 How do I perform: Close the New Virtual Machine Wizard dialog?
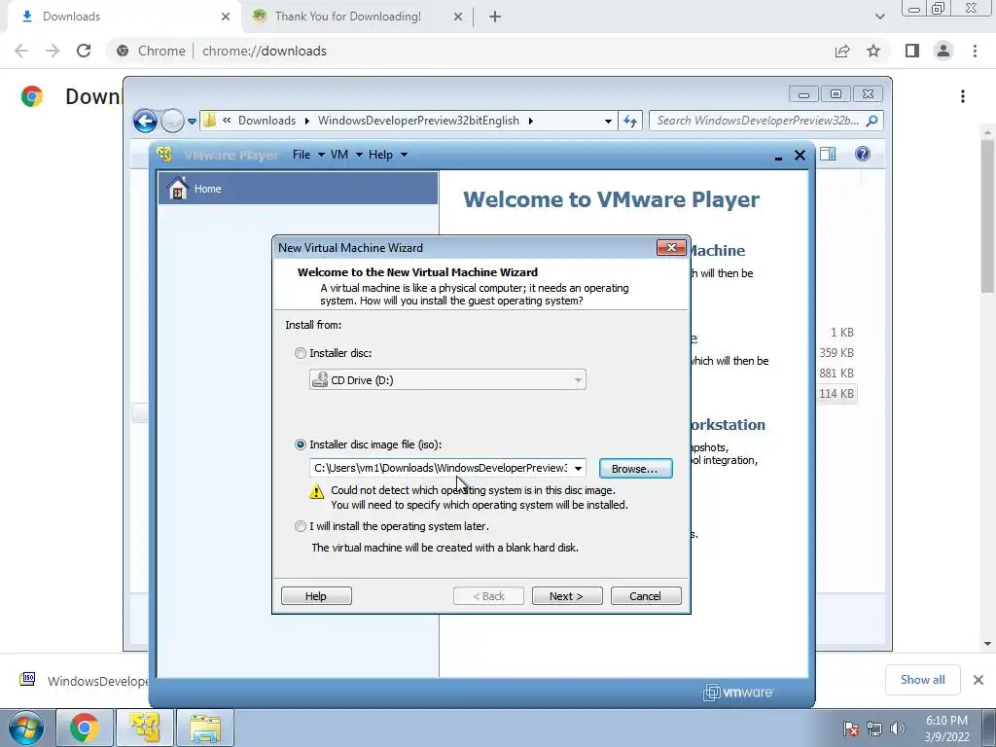(671, 248)
